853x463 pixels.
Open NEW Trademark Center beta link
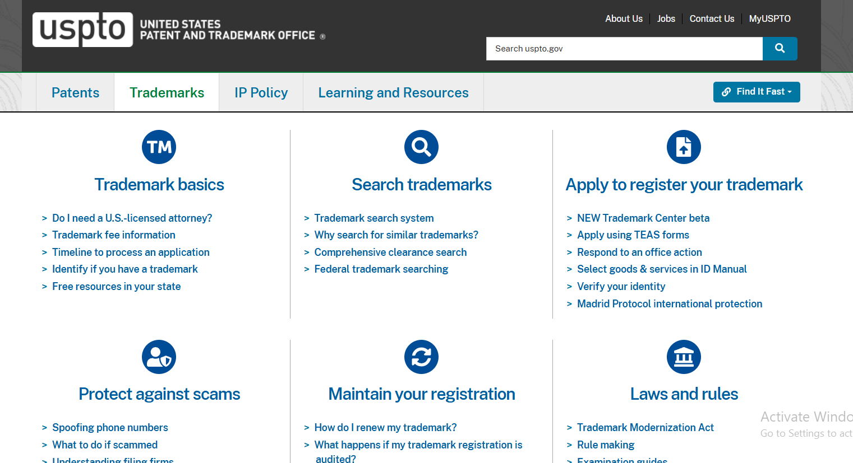(643, 218)
